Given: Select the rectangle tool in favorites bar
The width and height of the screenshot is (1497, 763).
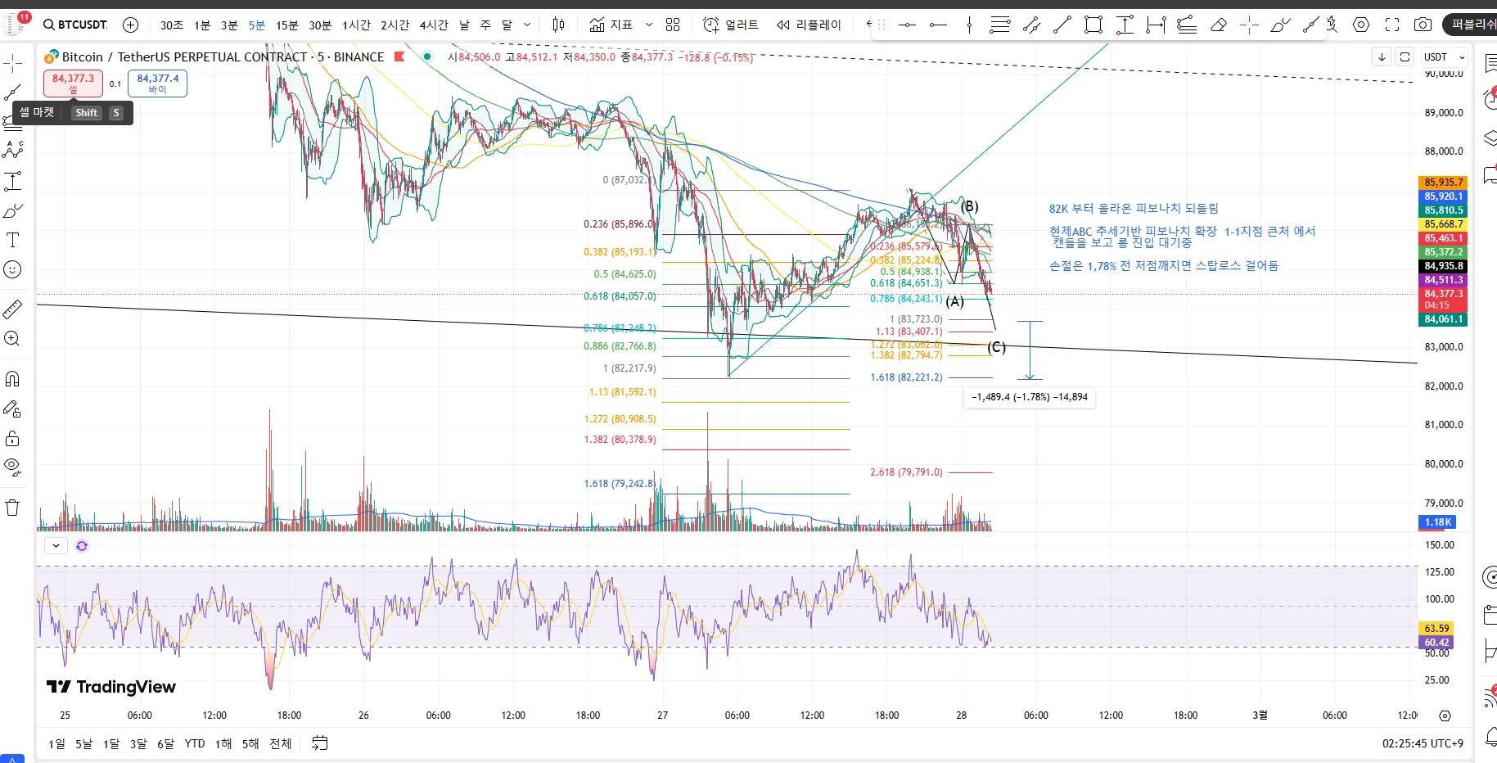Looking at the screenshot, I should click(1093, 25).
